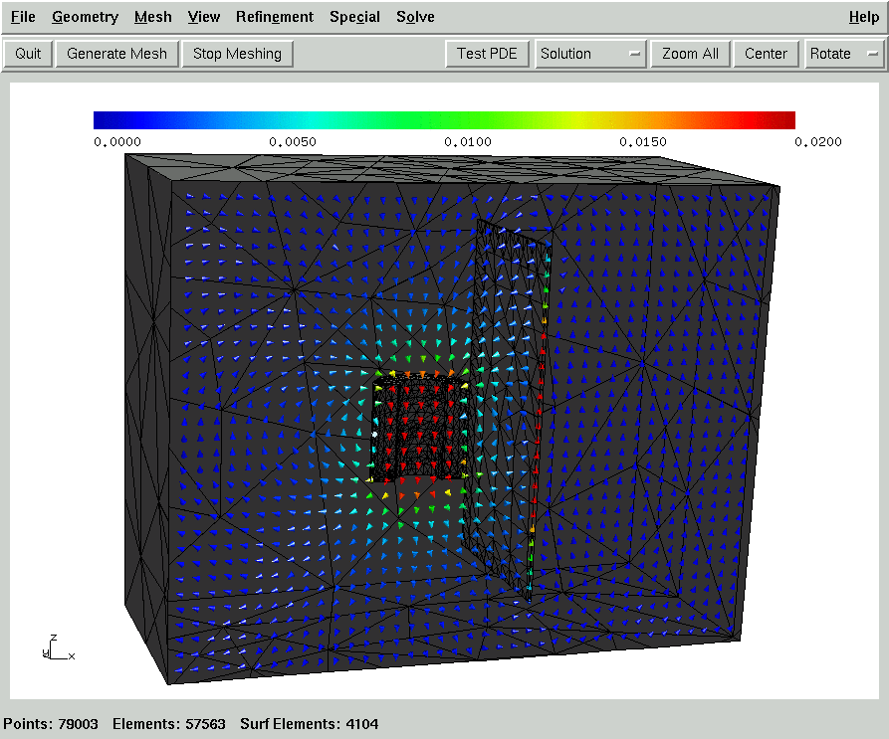Click the Zoom All button
889x739 pixels.
690,54
